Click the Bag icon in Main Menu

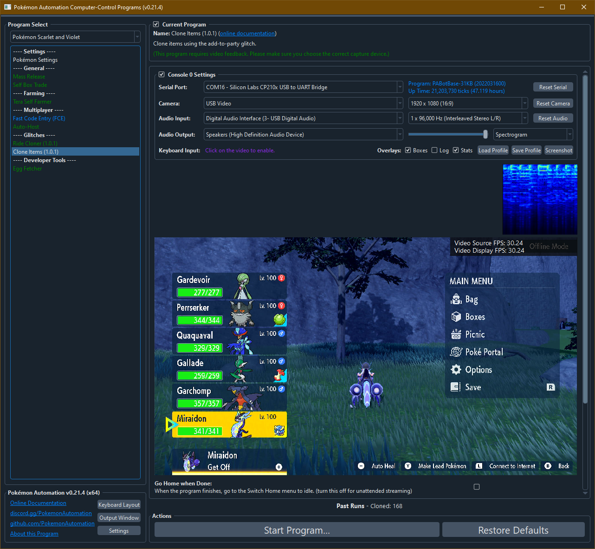456,300
